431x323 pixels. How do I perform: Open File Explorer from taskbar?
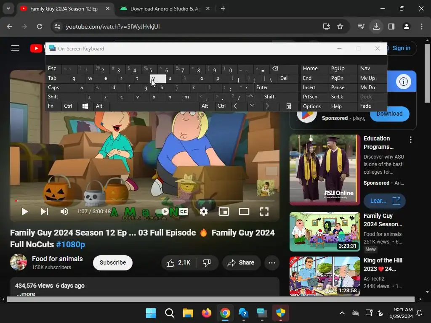(188, 313)
